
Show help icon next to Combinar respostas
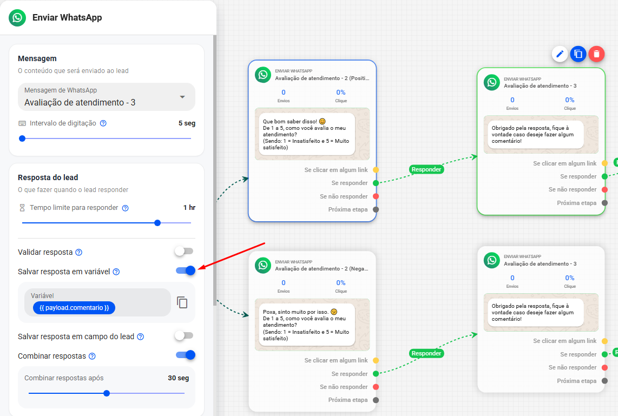(x=92, y=356)
